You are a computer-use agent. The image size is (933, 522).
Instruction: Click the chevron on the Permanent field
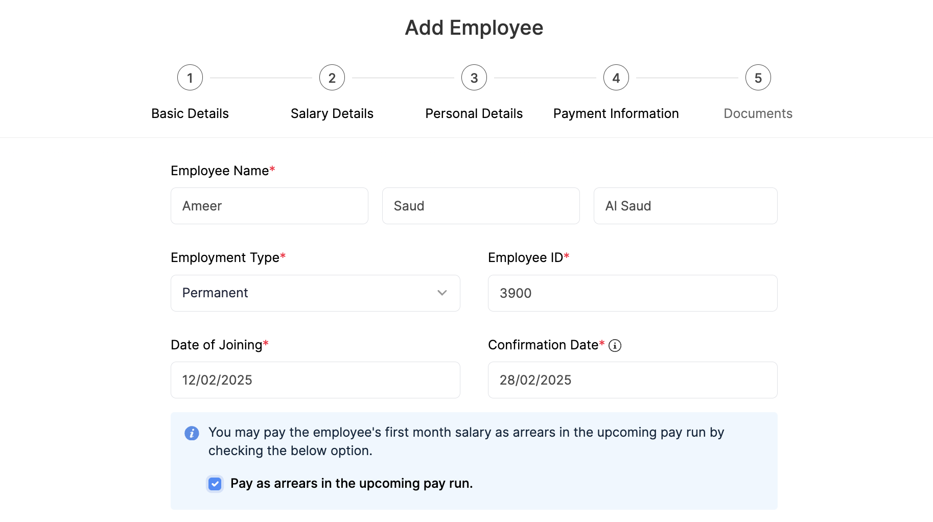[x=442, y=293]
